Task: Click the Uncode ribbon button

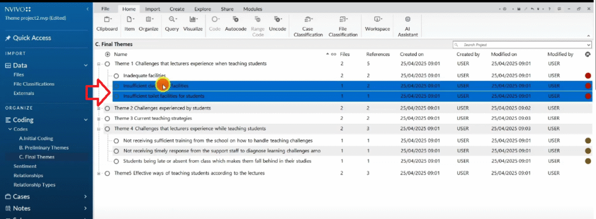Action: [278, 23]
